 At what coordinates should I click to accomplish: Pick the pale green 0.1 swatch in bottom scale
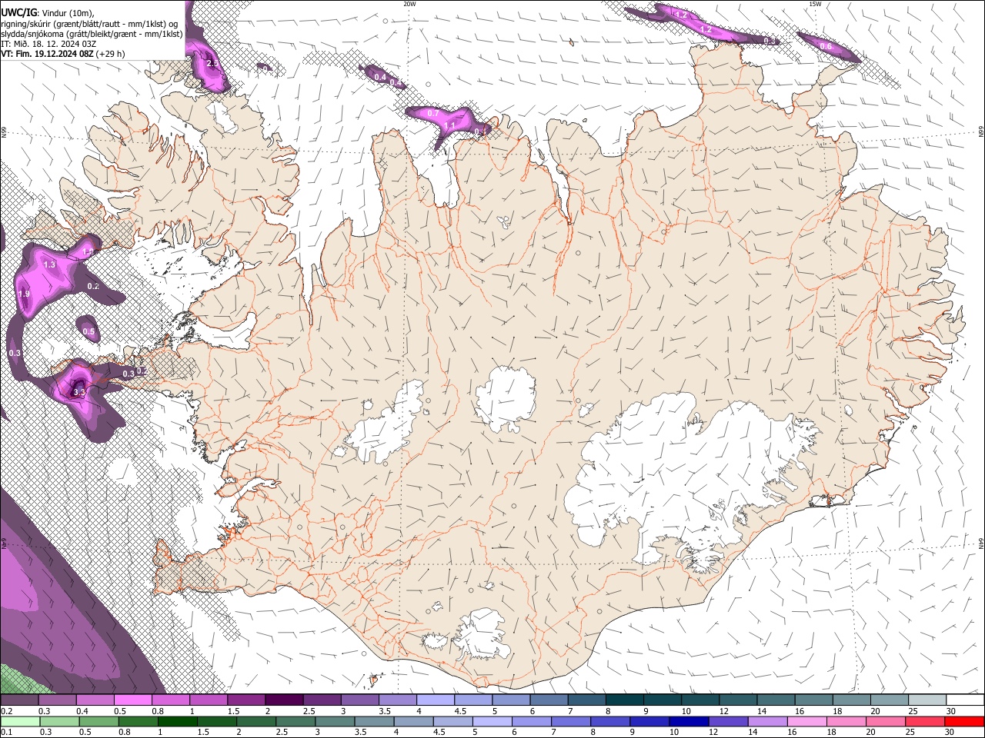(19, 722)
